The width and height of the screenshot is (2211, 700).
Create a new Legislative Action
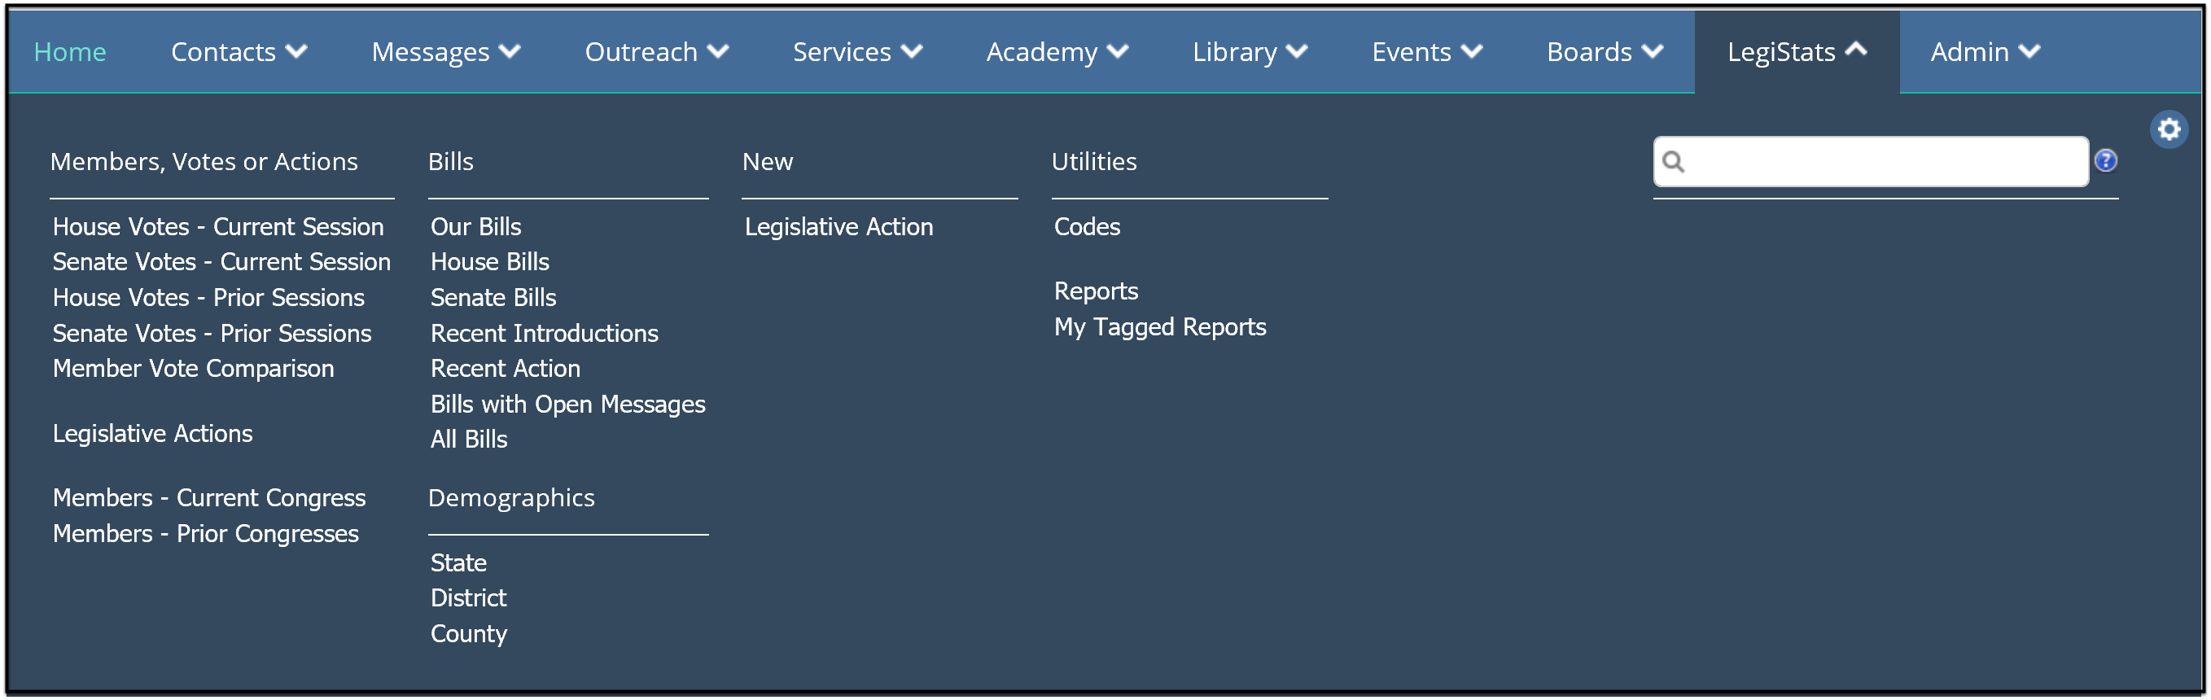click(x=838, y=226)
